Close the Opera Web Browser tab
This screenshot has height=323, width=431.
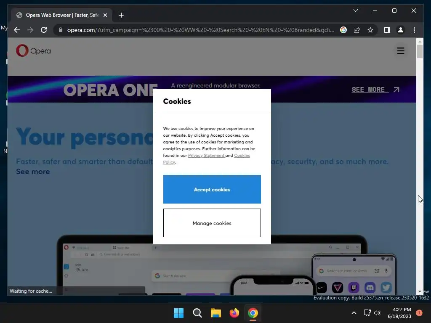pos(105,15)
